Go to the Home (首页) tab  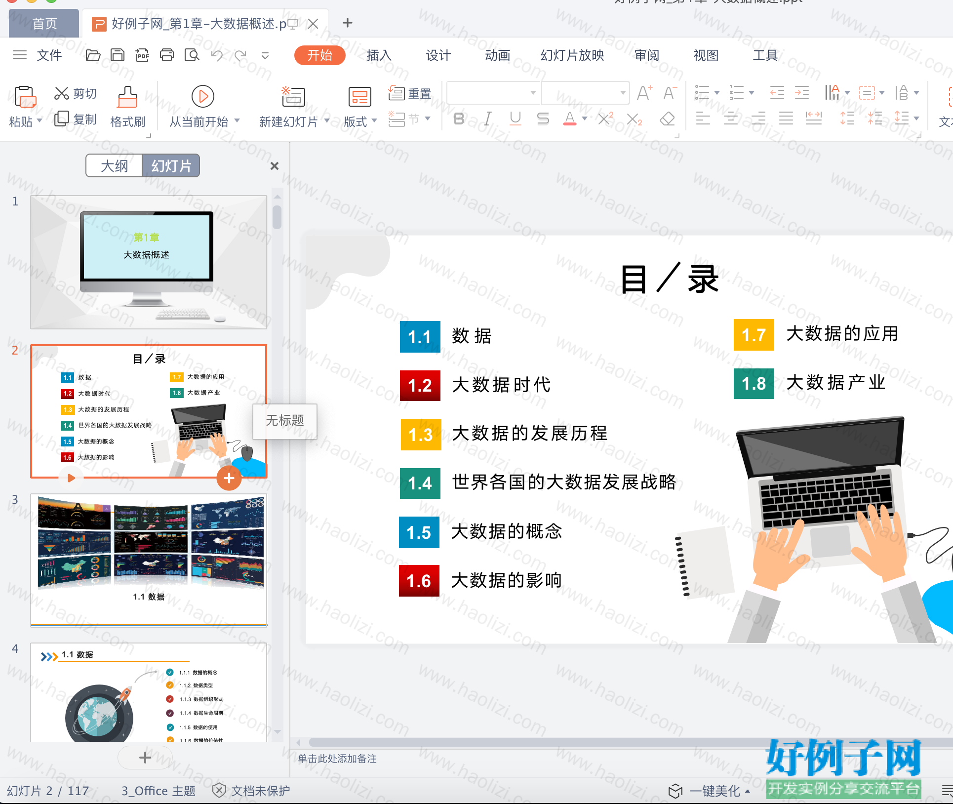point(44,23)
